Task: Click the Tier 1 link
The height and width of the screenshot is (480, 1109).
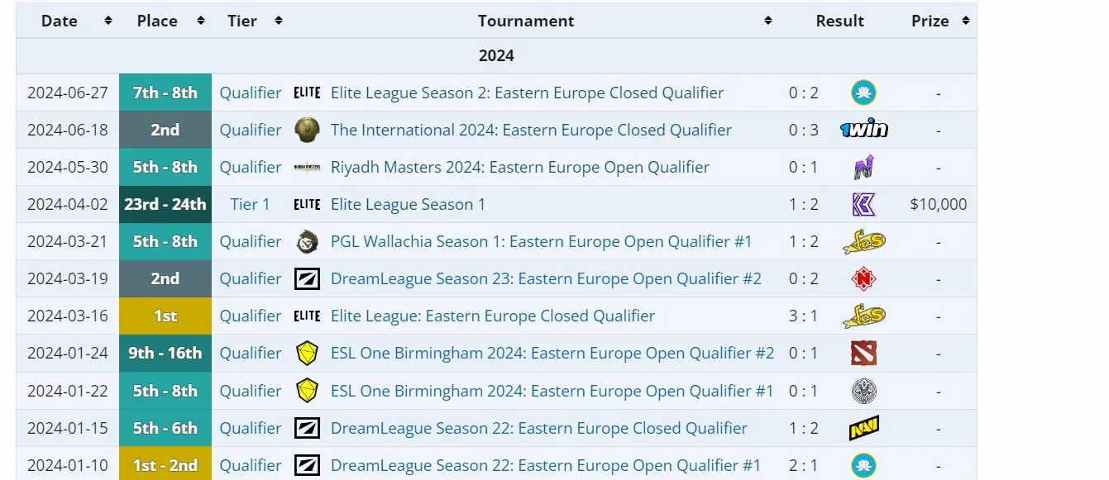Action: click(250, 204)
